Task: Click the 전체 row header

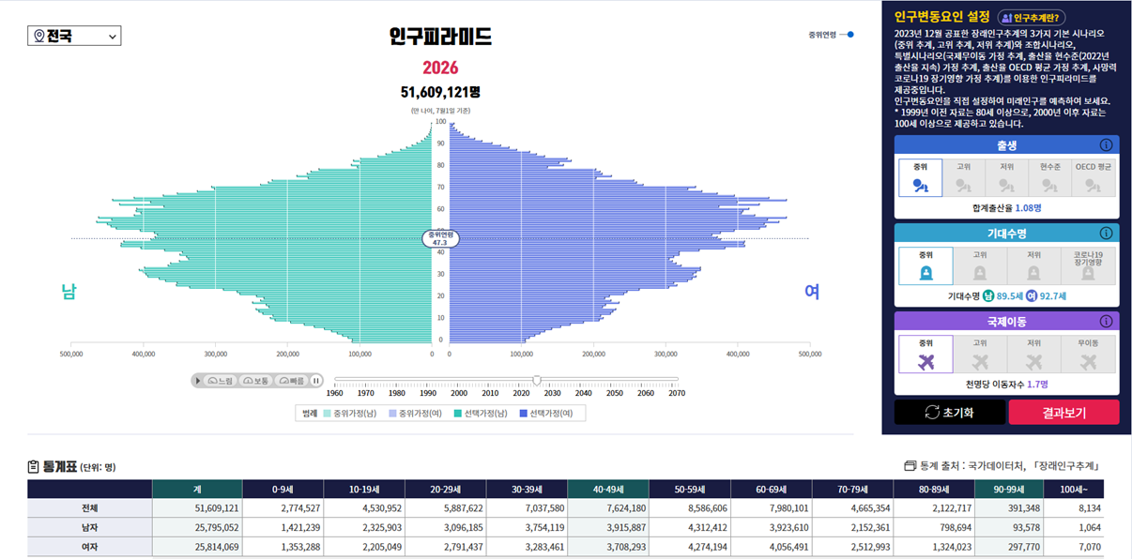Action: click(x=90, y=507)
